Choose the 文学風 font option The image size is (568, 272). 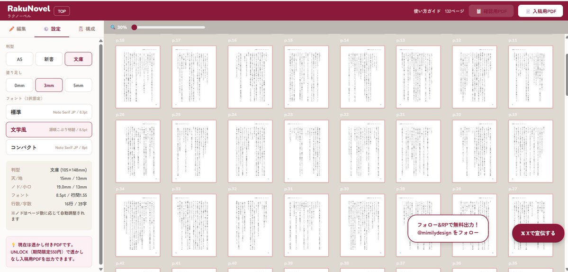point(49,130)
